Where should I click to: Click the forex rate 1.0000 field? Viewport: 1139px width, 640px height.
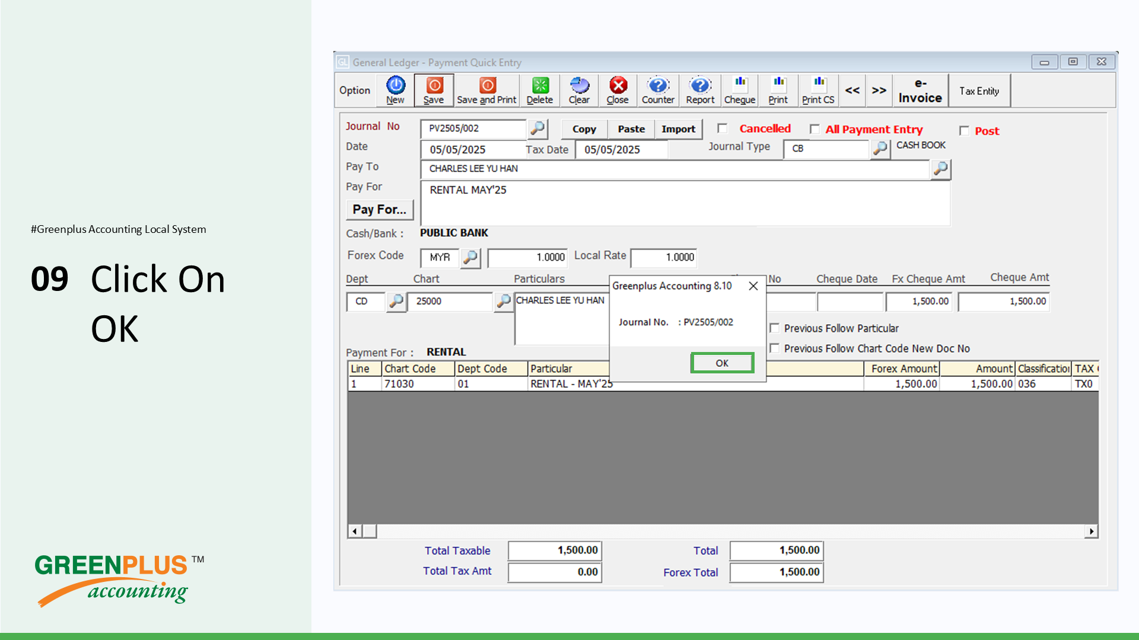tap(527, 258)
